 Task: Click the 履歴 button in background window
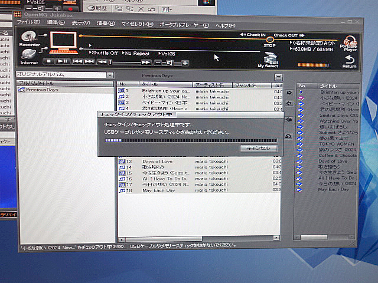97,8
